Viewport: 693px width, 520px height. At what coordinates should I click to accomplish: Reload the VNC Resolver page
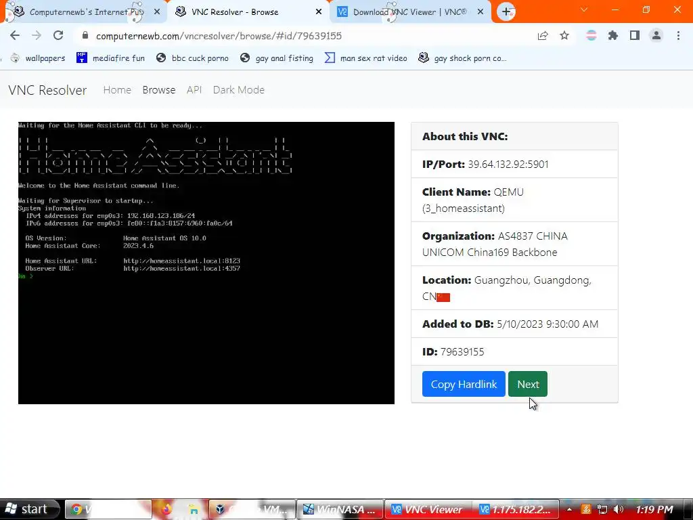58,35
